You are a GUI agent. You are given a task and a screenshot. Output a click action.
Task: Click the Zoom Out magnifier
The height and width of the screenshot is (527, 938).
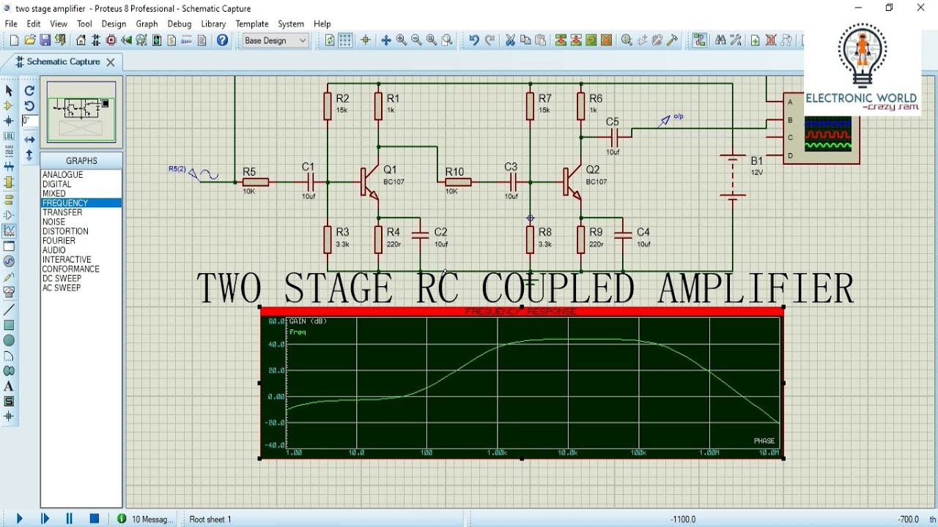(x=416, y=40)
